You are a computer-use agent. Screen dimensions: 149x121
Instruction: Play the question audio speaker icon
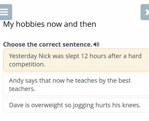pyautogui.click(x=96, y=44)
